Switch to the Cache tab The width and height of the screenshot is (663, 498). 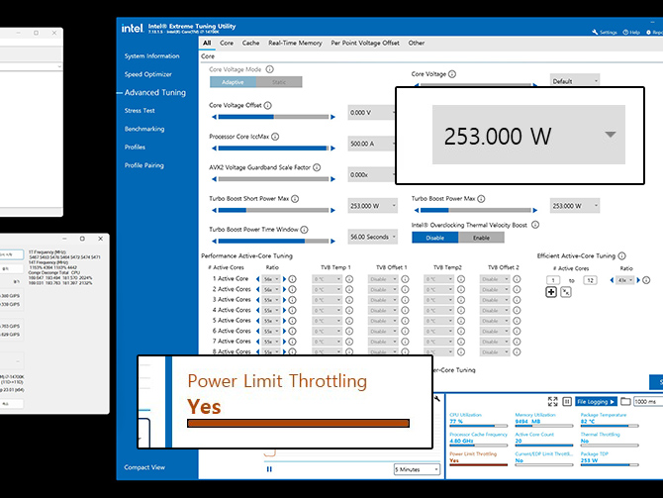coord(250,43)
